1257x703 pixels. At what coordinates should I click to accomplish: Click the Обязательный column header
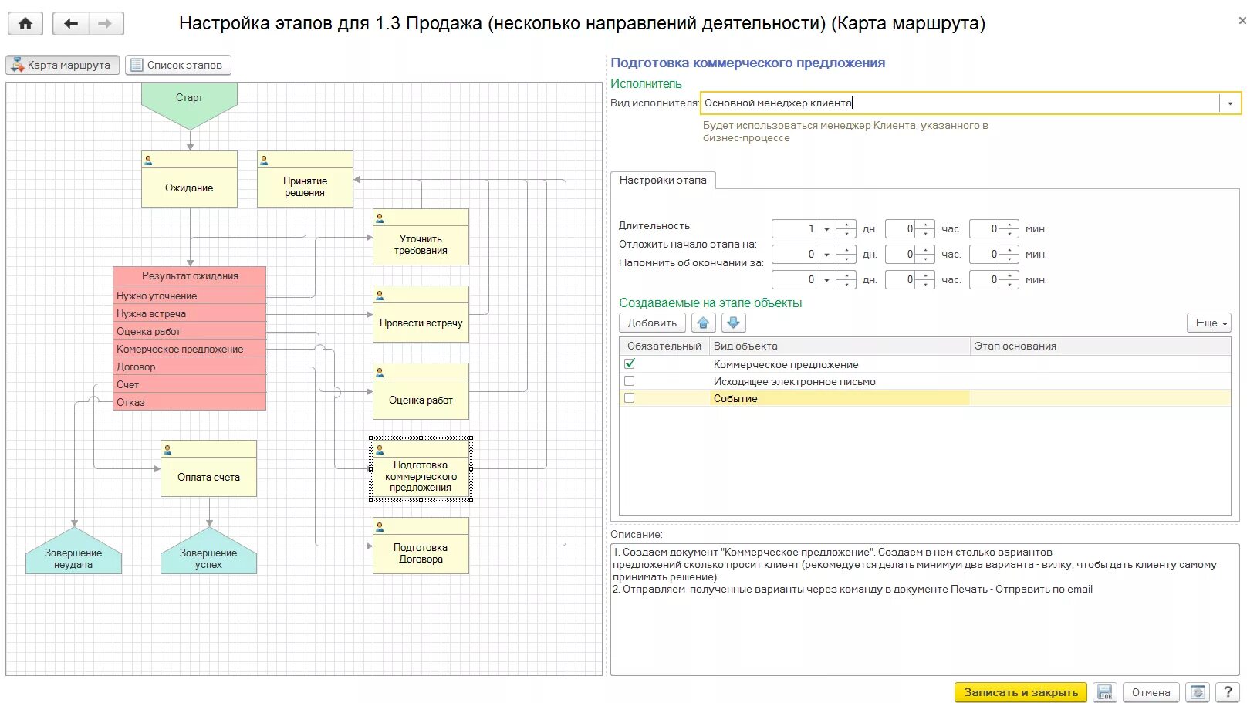664,346
